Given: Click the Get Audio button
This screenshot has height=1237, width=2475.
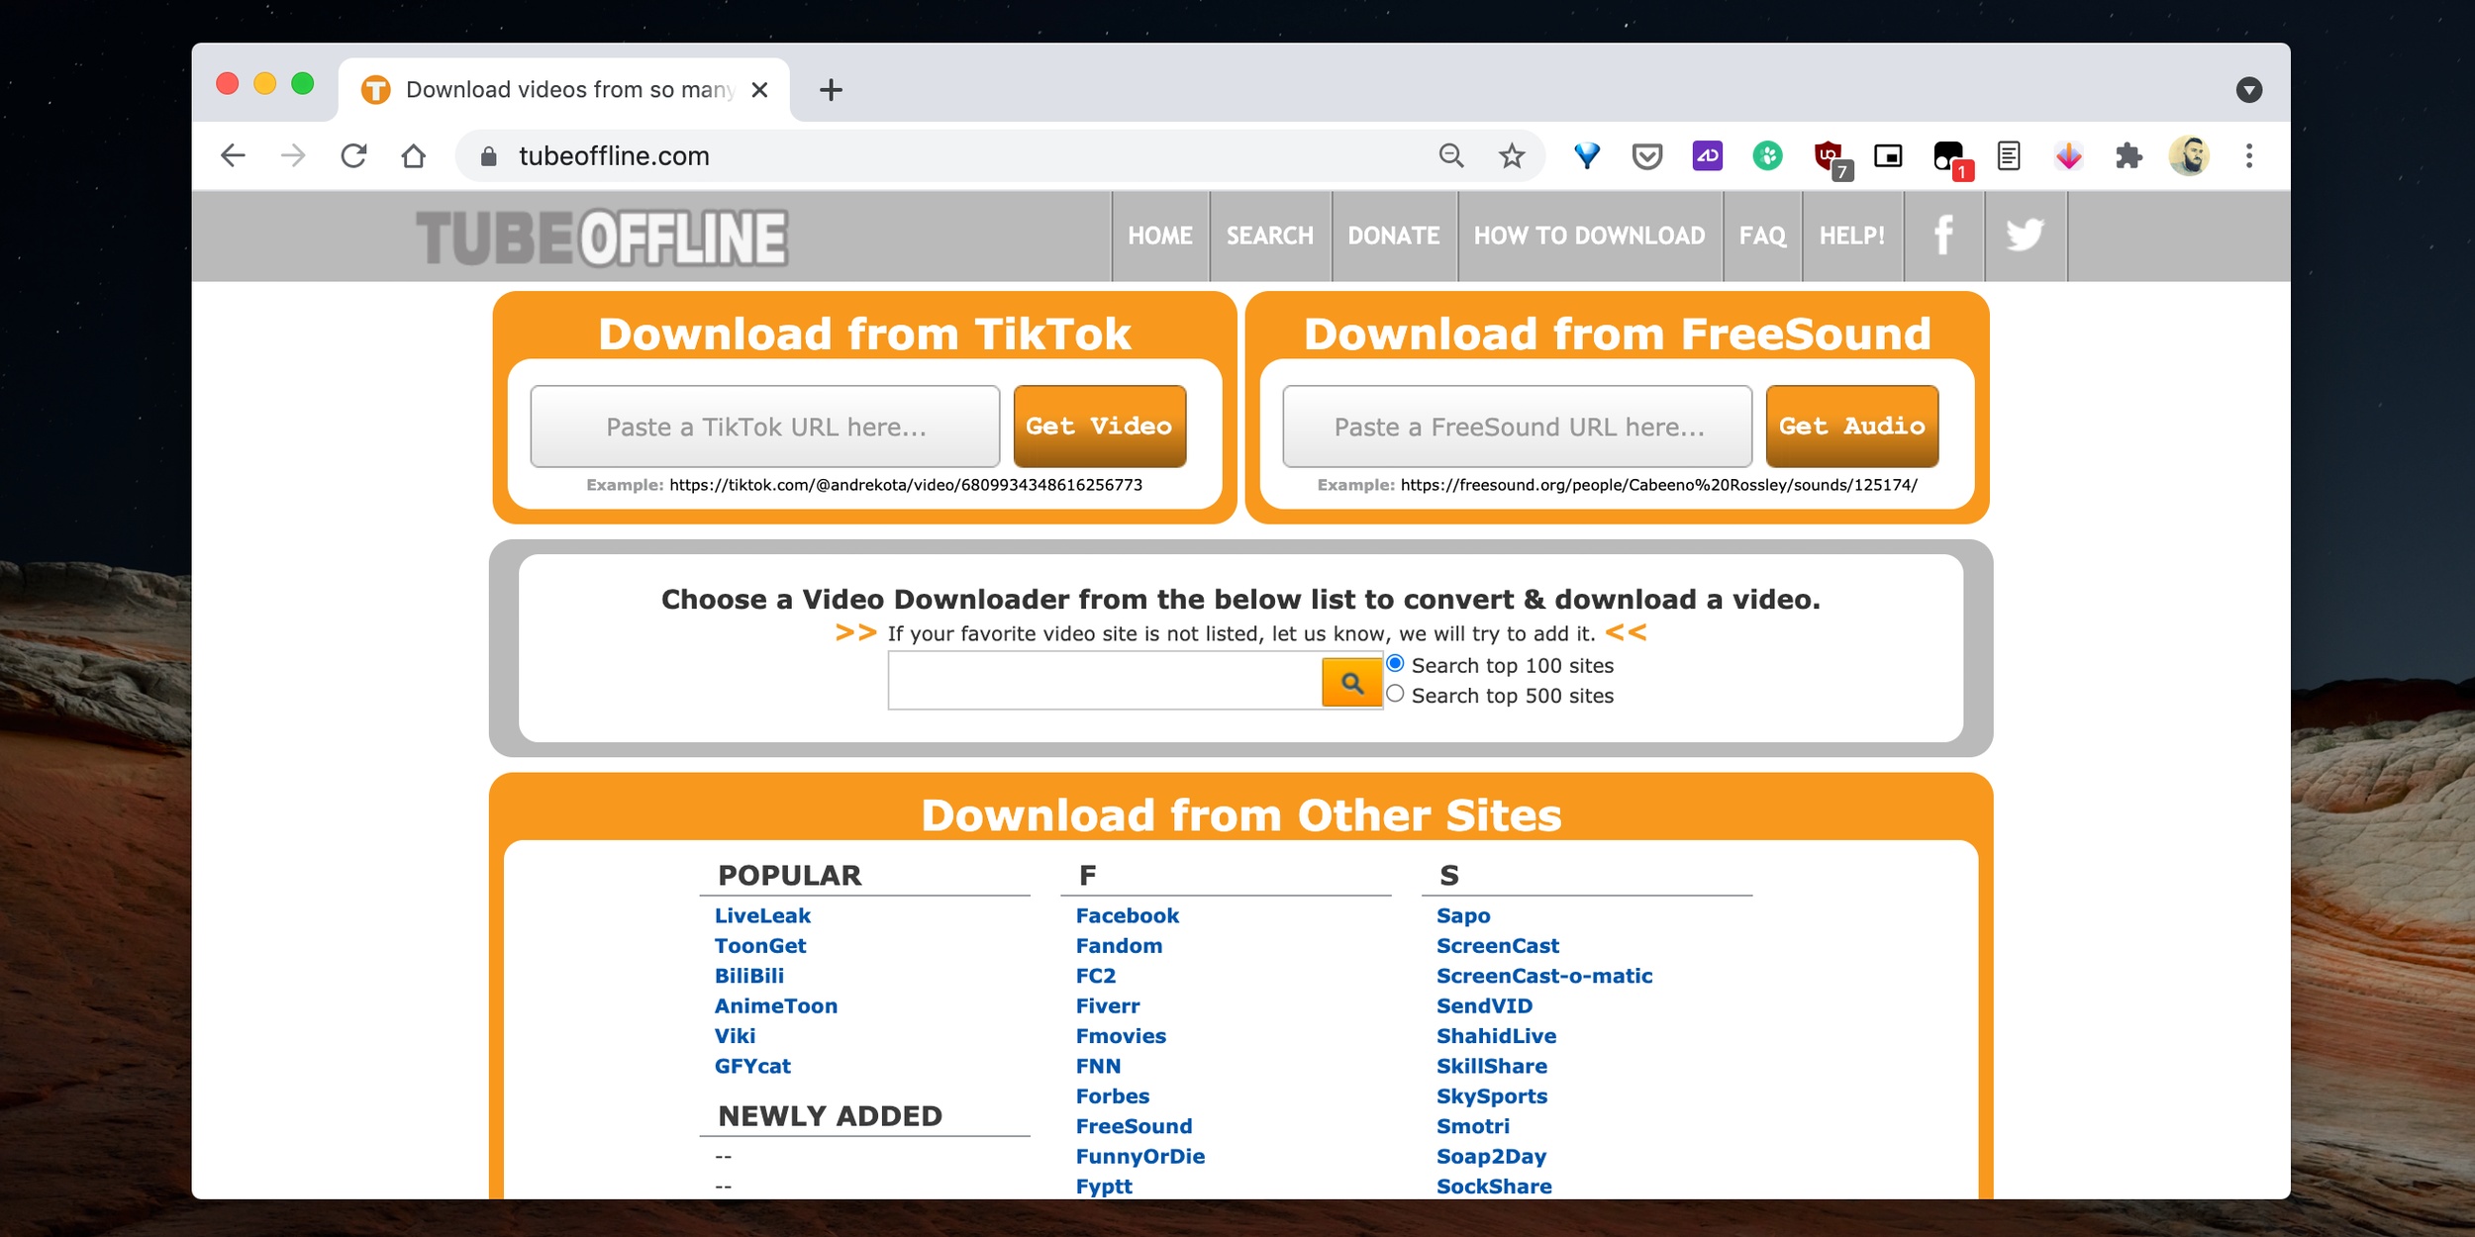Looking at the screenshot, I should coord(1852,427).
